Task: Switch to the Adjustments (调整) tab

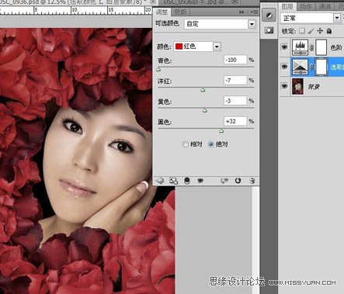Action: (162, 12)
